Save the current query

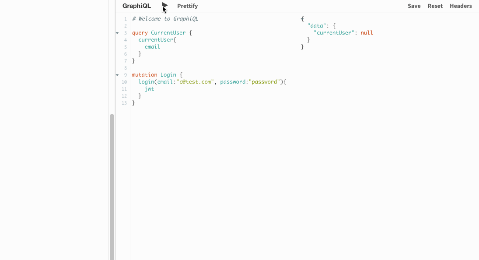click(x=414, y=6)
